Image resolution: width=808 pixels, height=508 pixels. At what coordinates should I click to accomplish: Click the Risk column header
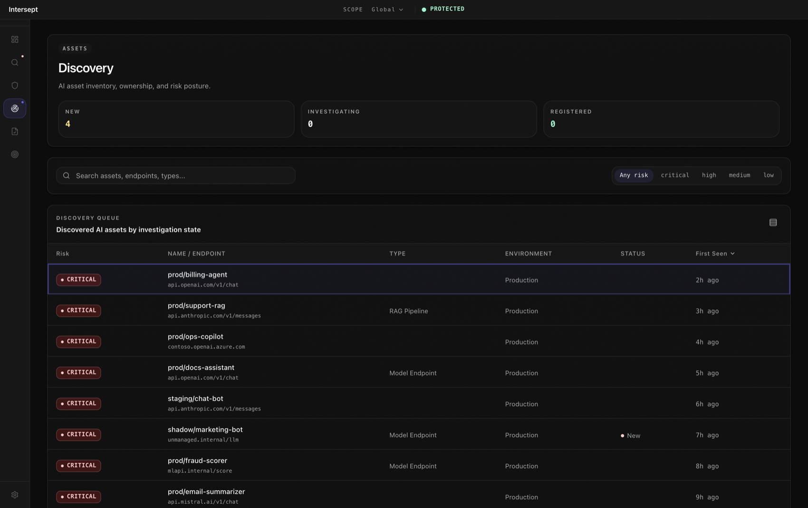click(63, 254)
